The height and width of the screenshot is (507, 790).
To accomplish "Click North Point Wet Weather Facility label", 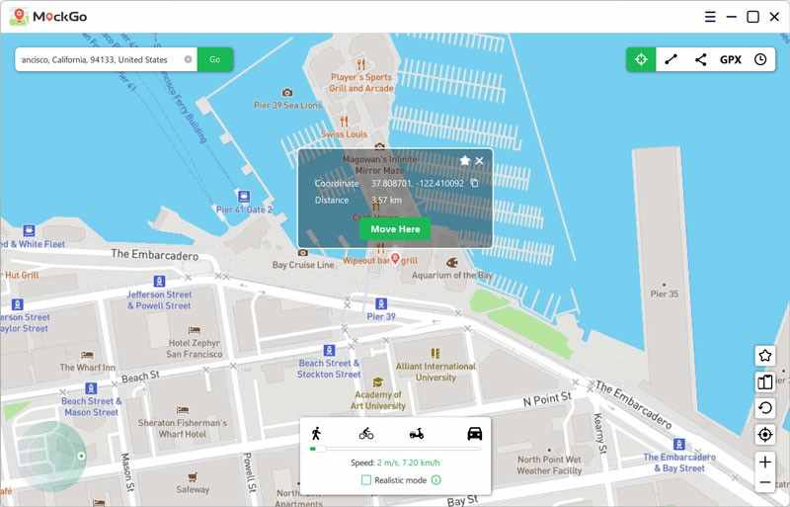I will pos(549,465).
